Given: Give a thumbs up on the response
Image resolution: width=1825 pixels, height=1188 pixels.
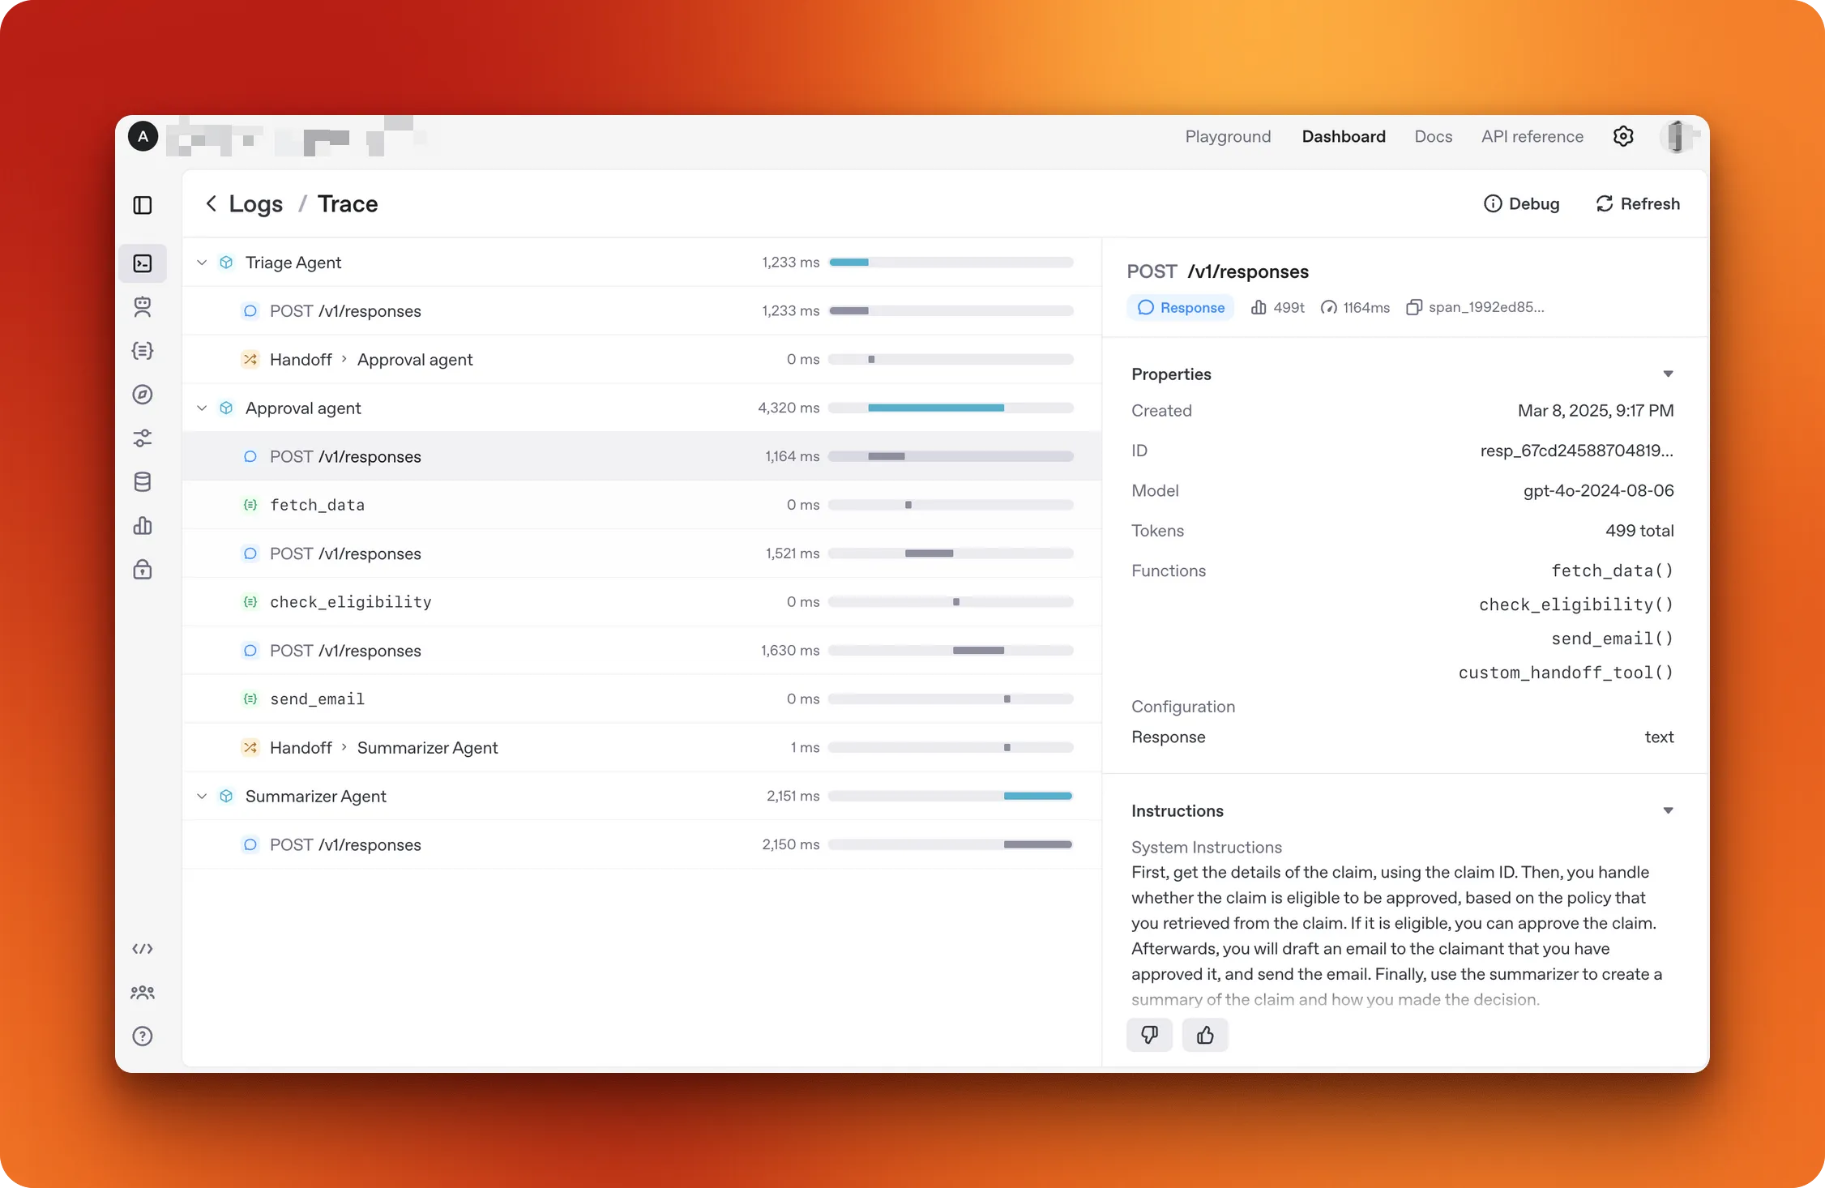Looking at the screenshot, I should coord(1204,1035).
